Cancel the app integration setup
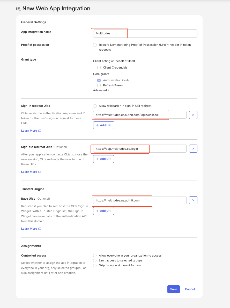Screen dimensions: 230x308 (x=190, y=289)
